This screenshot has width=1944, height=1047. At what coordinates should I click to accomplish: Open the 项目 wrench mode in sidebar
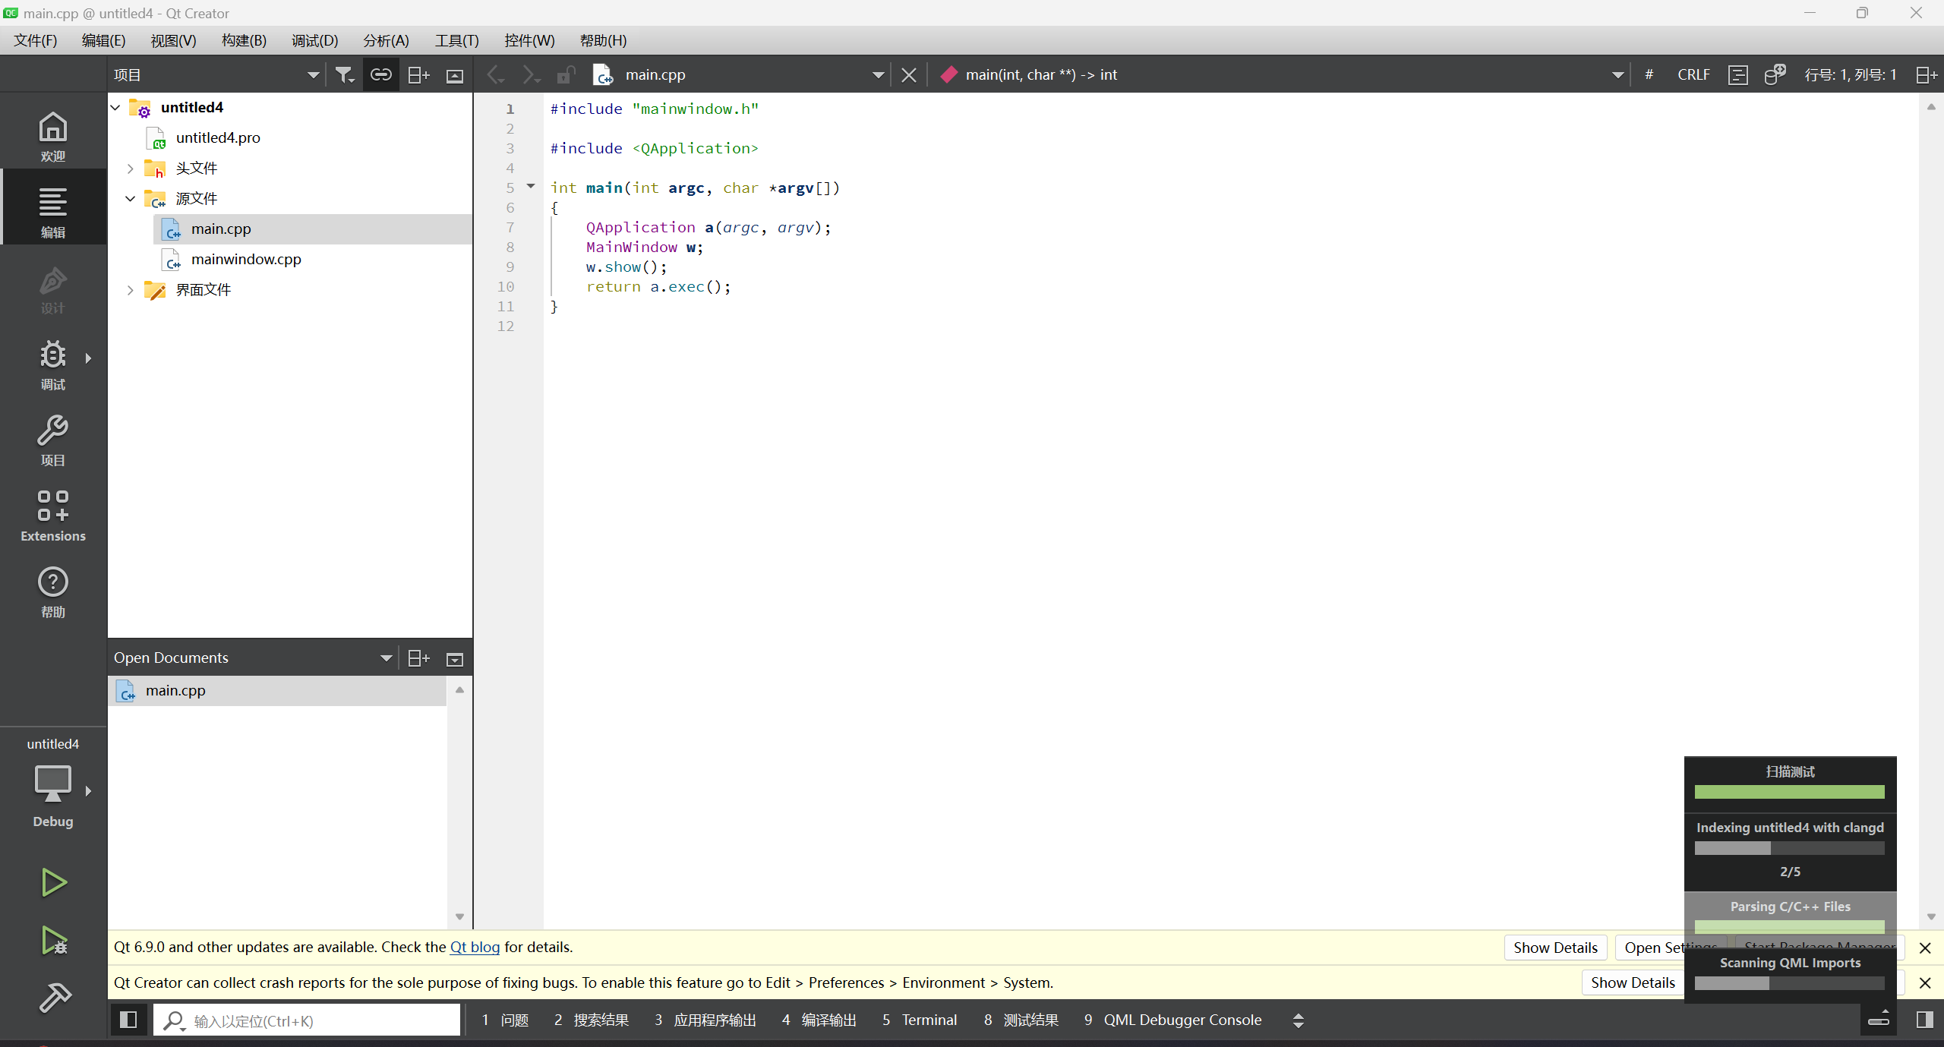(53, 440)
